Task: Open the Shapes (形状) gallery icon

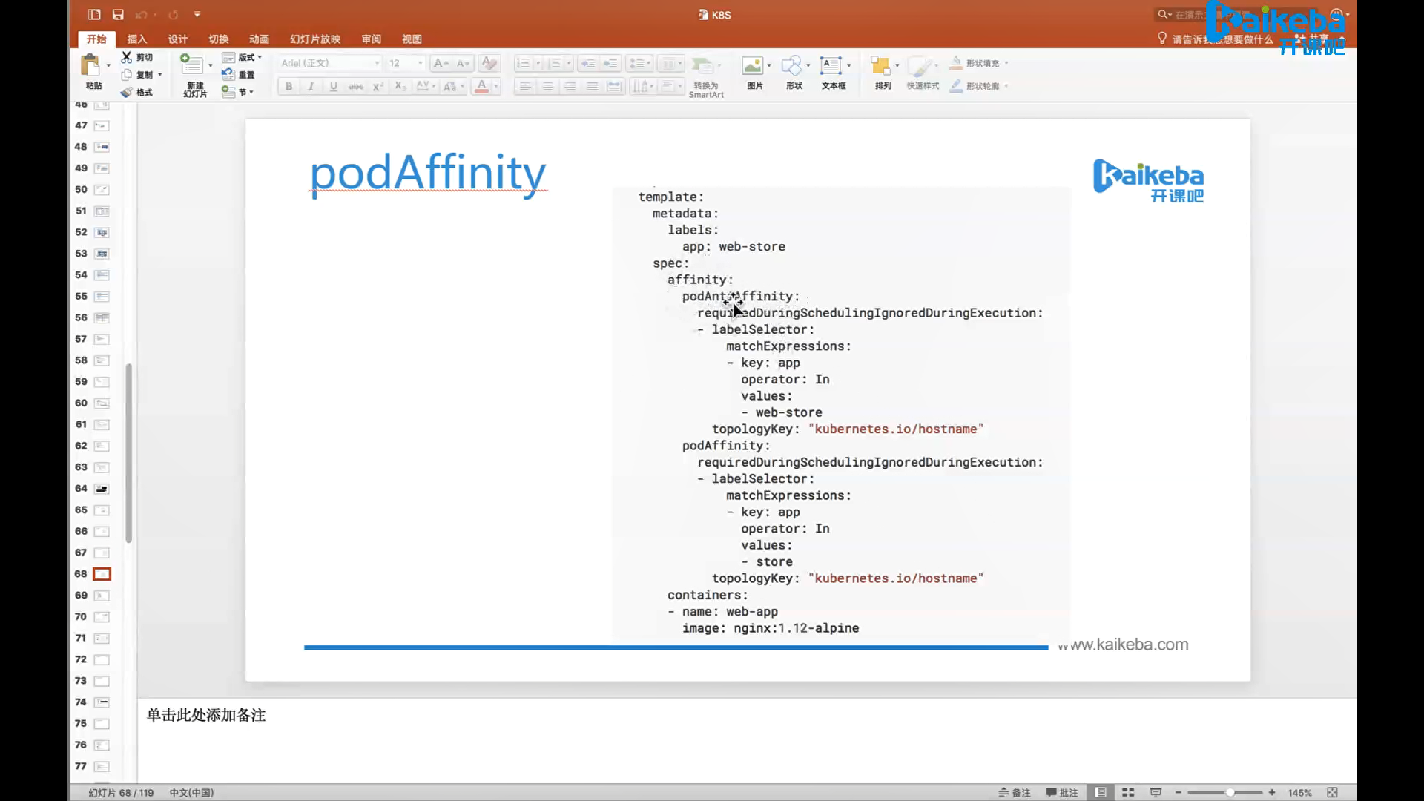Action: [x=792, y=66]
